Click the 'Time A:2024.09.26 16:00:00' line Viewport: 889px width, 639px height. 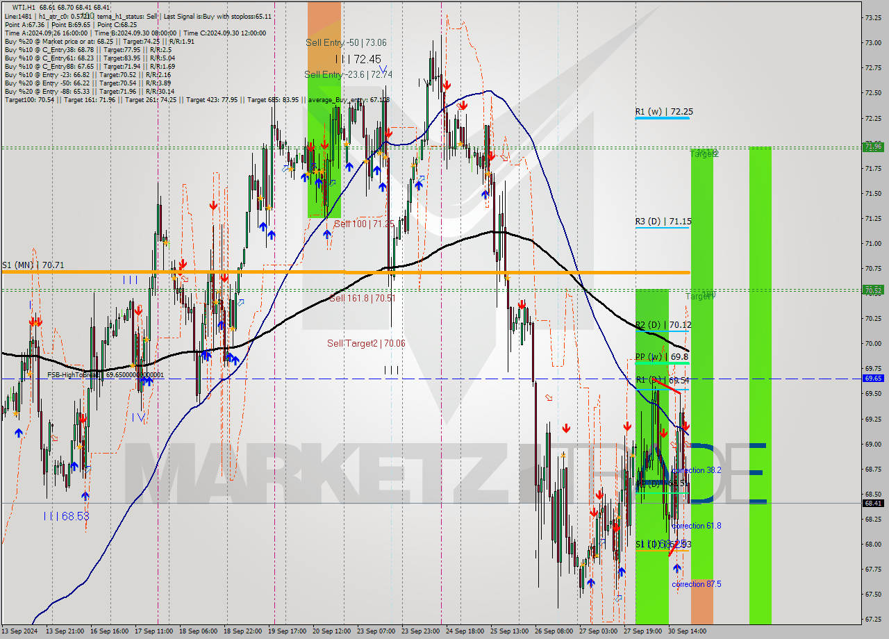[47, 33]
